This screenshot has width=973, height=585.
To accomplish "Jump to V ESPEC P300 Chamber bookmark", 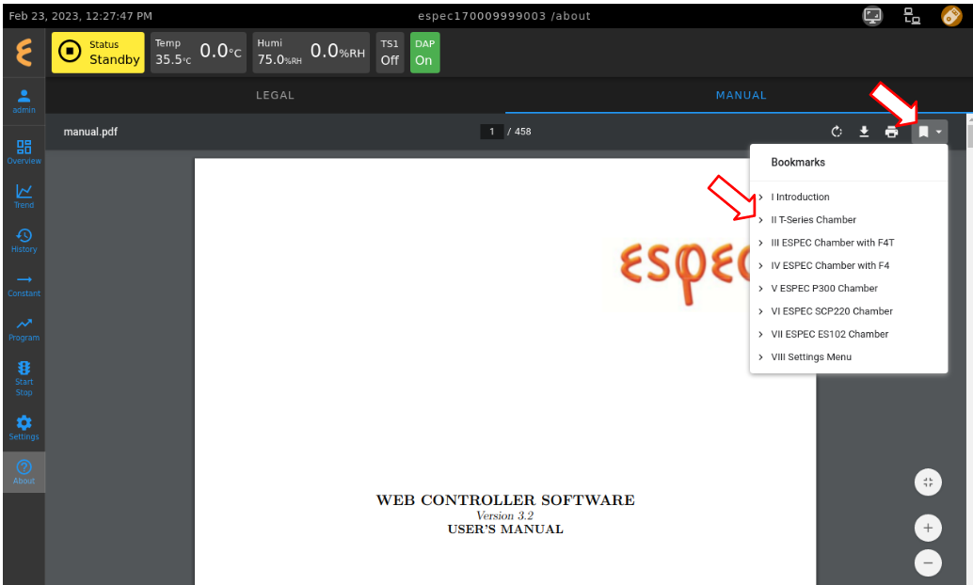I will tap(824, 289).
